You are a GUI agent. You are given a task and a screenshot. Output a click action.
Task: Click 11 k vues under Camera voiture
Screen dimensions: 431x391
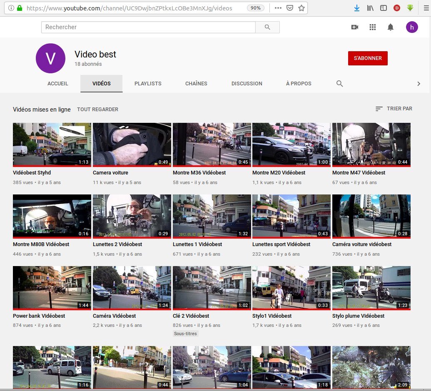click(103, 182)
